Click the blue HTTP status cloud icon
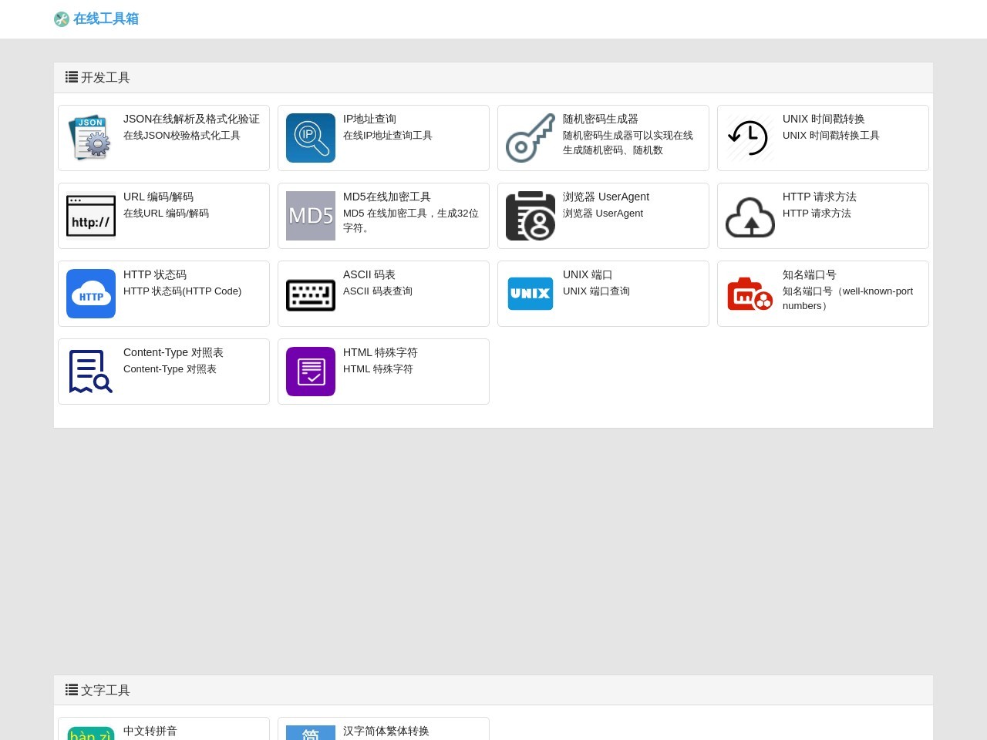 click(x=91, y=294)
